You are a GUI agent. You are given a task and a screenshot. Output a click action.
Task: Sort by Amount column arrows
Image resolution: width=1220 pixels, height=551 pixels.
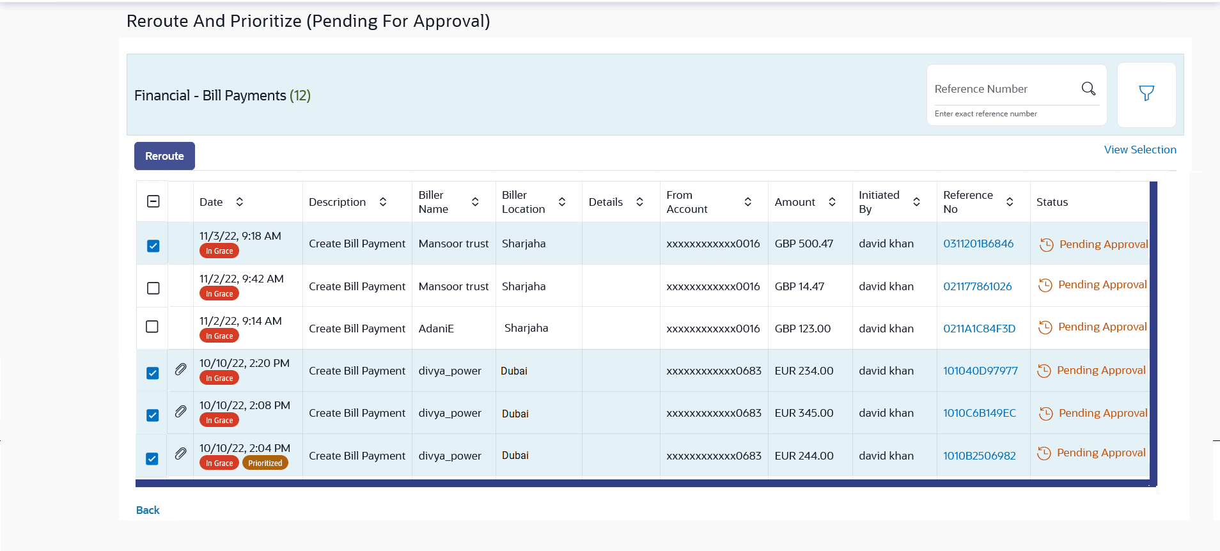pos(832,202)
